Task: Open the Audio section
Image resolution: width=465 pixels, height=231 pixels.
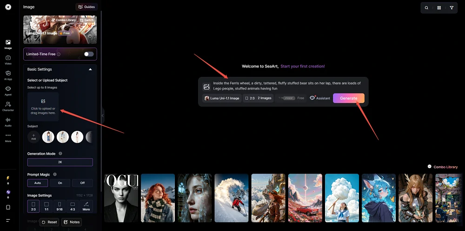Action: [8, 122]
